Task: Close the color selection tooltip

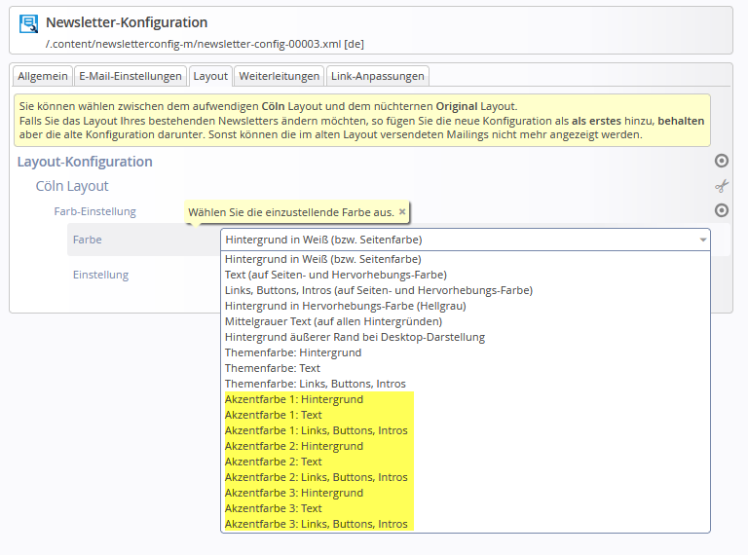Action: 402,211
